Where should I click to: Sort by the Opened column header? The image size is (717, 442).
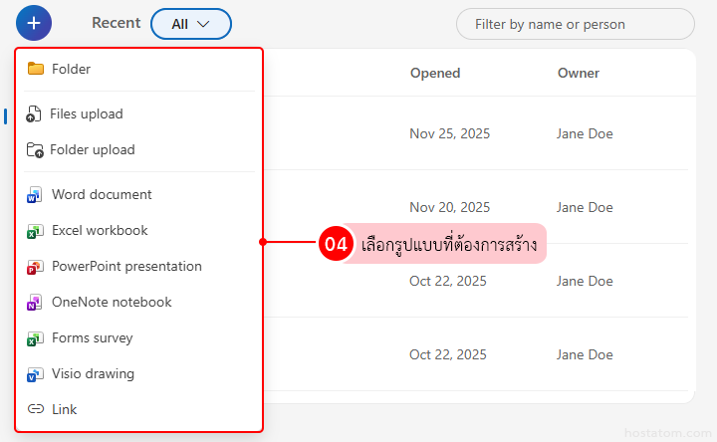(x=435, y=73)
